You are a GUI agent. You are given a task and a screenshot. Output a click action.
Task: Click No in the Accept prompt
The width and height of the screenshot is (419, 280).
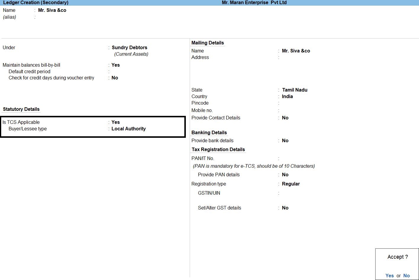[x=407, y=276]
